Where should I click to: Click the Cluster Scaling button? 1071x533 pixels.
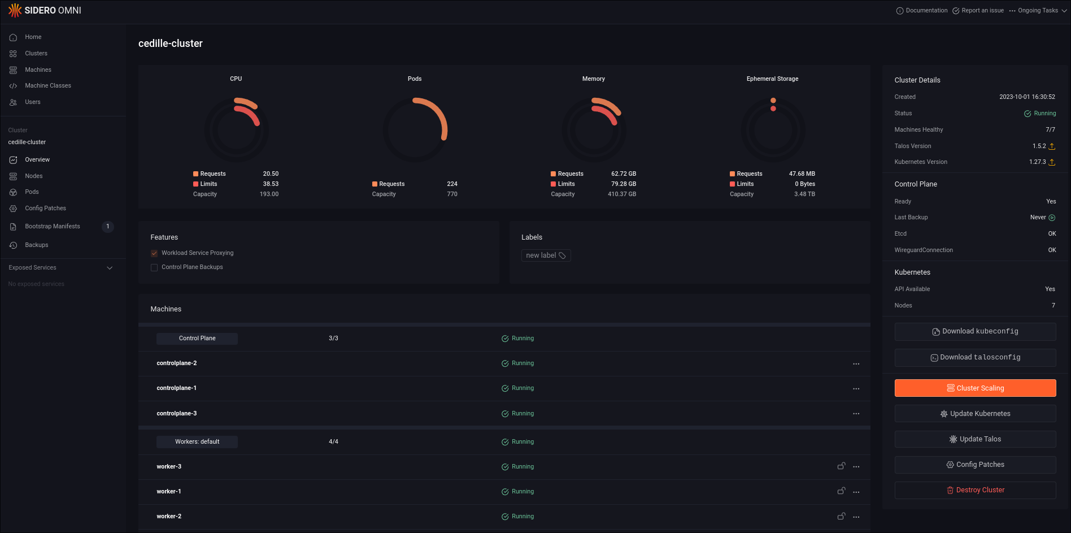(975, 388)
